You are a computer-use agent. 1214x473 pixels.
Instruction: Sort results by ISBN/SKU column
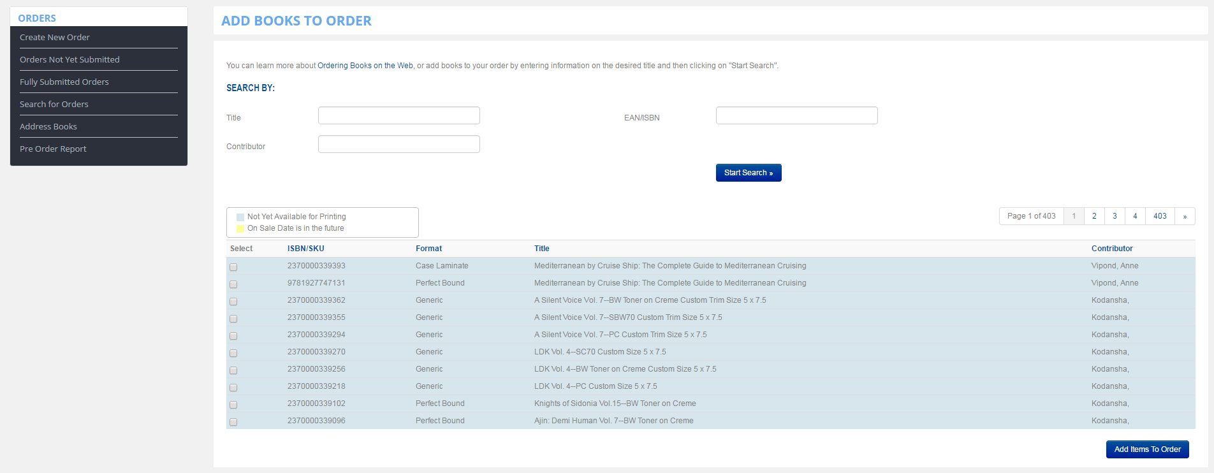tap(305, 249)
